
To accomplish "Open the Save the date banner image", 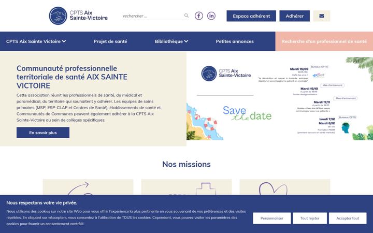I will [x=280, y=98].
